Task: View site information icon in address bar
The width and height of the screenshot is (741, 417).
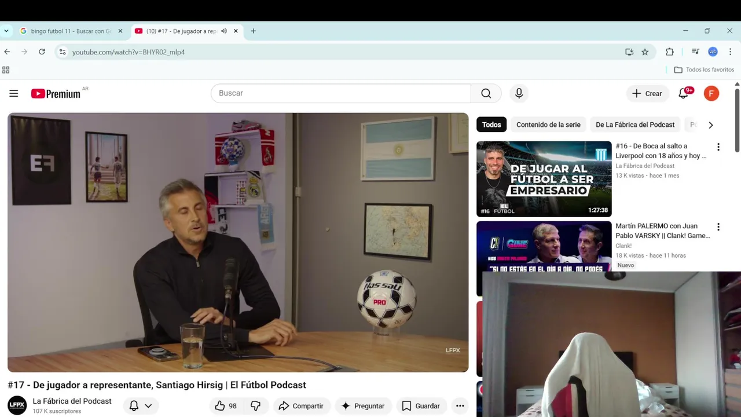Action: pyautogui.click(x=63, y=52)
